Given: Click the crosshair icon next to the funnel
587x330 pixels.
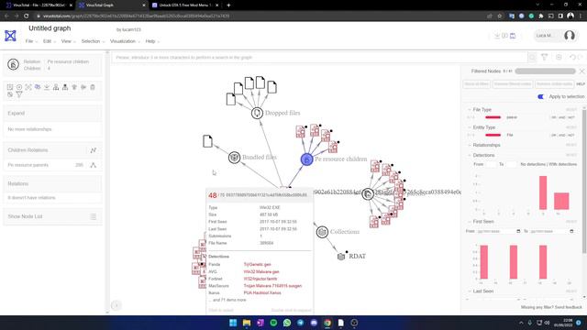Looking at the screenshot, I should pyautogui.click(x=559, y=57).
